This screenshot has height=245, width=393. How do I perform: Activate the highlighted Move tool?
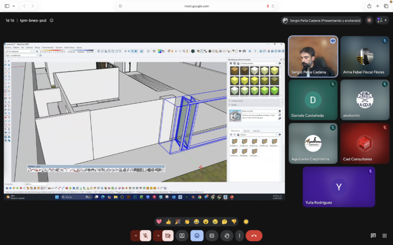[6, 91]
